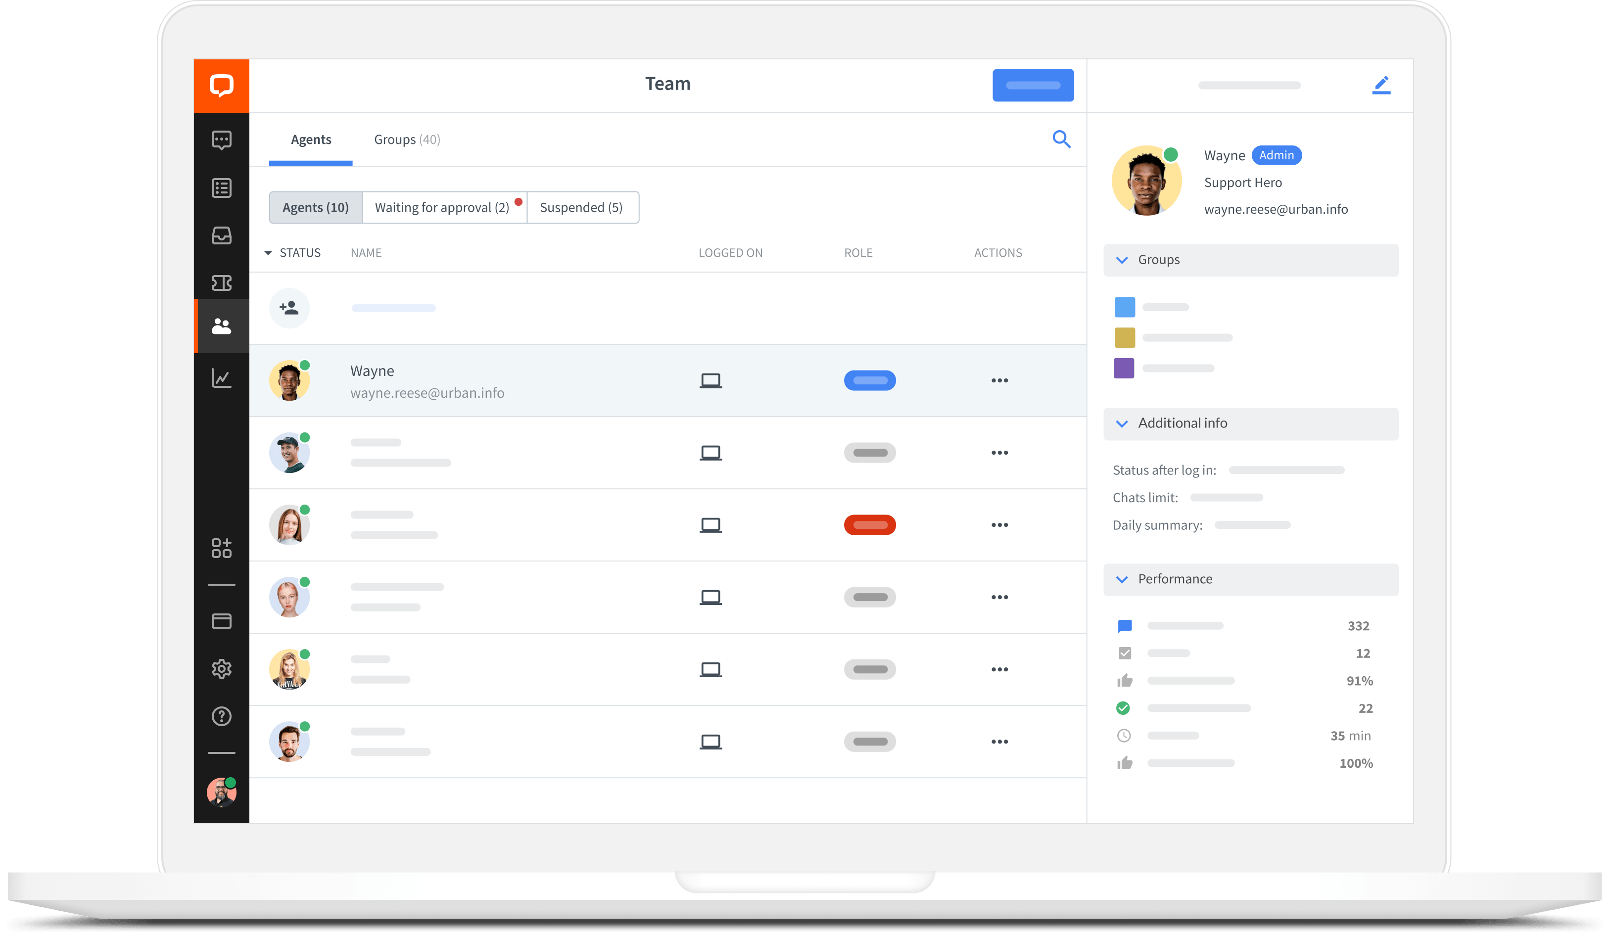Select the integrations/apps grid icon in sidebar

pyautogui.click(x=222, y=548)
